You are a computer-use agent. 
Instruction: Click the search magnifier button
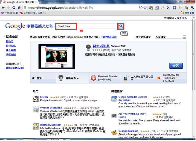coord(121,26)
